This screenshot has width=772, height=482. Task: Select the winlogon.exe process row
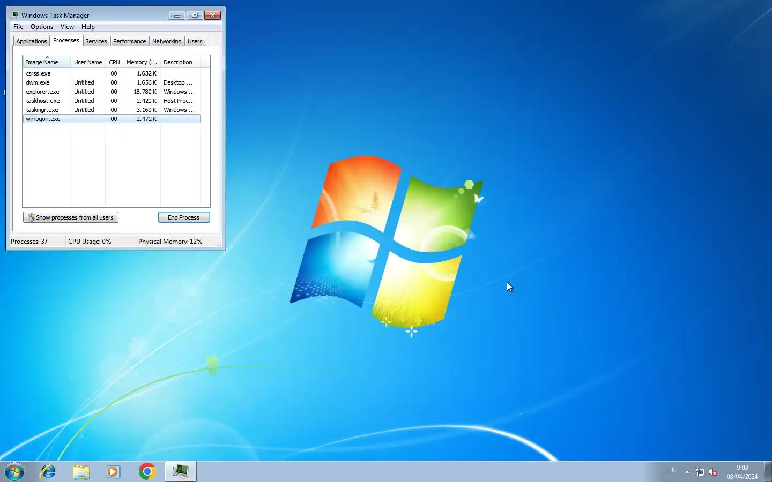pos(112,119)
